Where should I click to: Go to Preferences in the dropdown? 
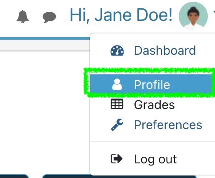(168, 125)
